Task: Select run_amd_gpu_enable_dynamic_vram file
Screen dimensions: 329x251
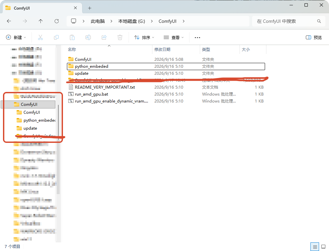Action: 166,101
